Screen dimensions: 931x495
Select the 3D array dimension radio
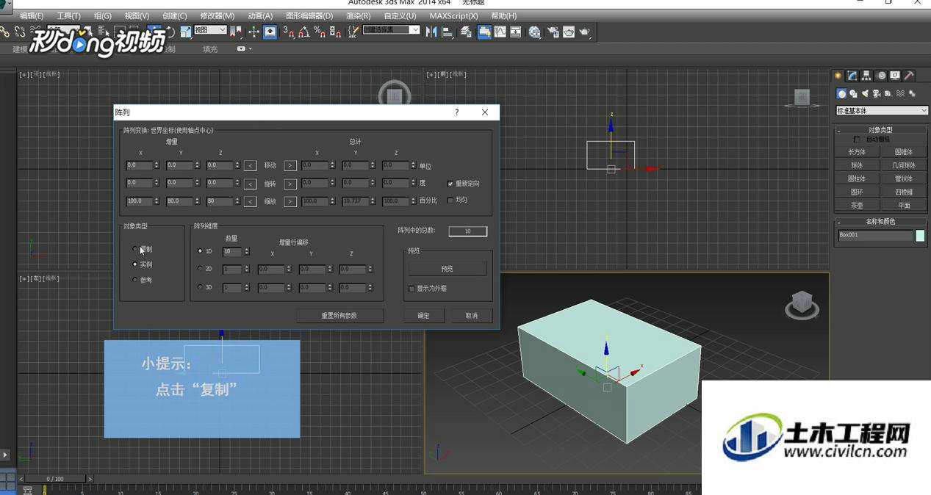[x=200, y=287]
